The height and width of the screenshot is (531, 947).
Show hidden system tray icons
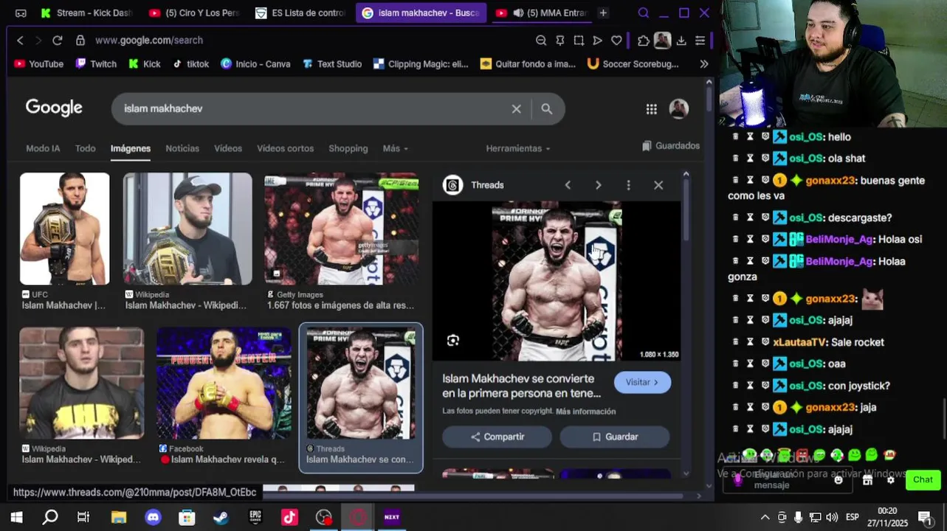(x=765, y=517)
